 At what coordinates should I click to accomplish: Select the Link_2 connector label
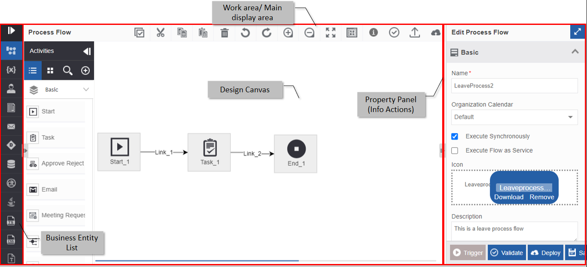pos(252,154)
